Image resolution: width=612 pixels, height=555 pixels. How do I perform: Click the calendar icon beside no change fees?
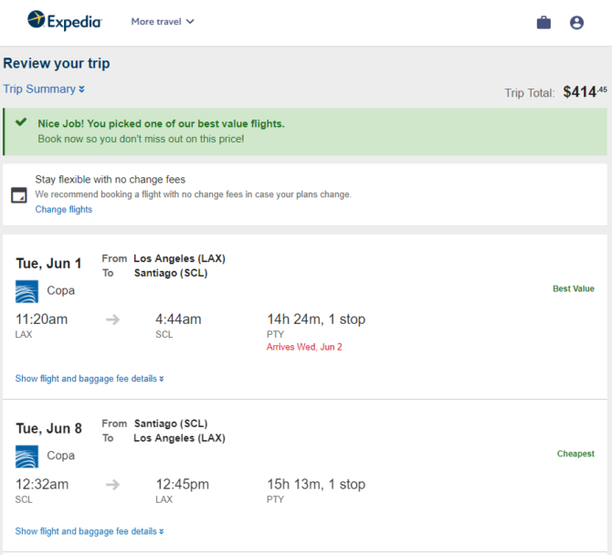click(x=19, y=195)
